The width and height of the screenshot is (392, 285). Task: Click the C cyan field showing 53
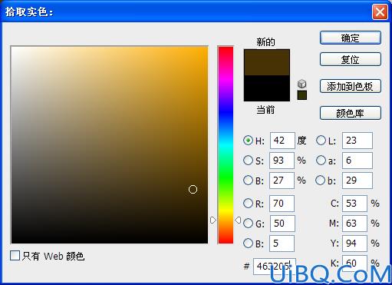pyautogui.click(x=354, y=204)
